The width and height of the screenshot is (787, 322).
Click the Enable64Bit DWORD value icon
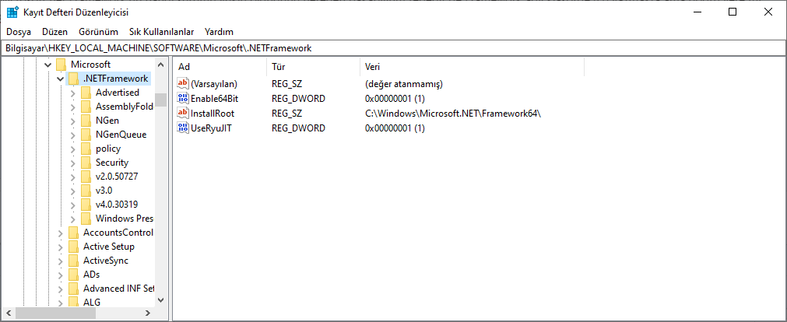[184, 99]
